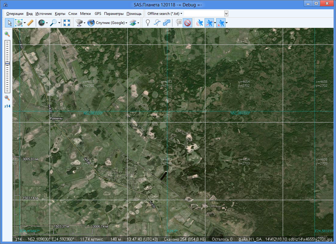The image size is (336, 244).
Task: Click the add polygon tool
Action: [166, 23]
